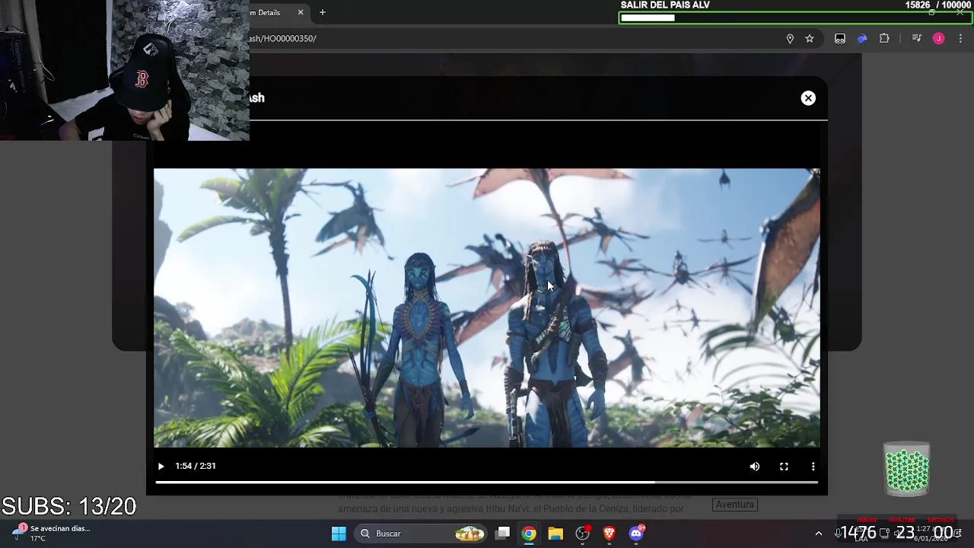Open File Explorer from the taskbar
Image resolution: width=974 pixels, height=548 pixels.
pos(555,534)
